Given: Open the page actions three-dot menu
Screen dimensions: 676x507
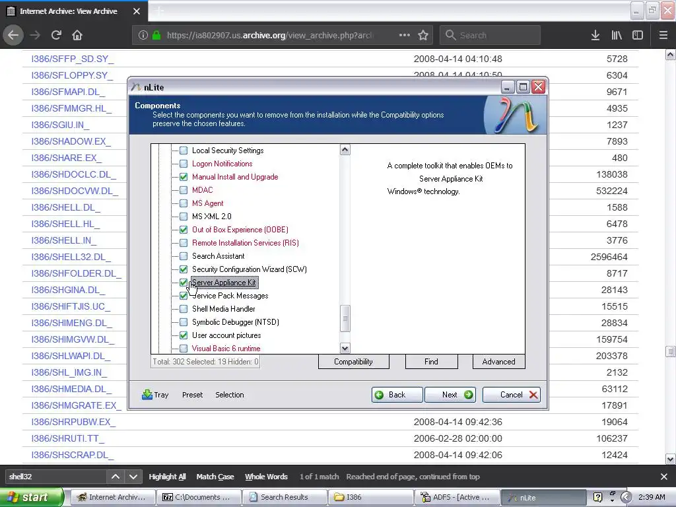Looking at the screenshot, I should (x=405, y=35).
